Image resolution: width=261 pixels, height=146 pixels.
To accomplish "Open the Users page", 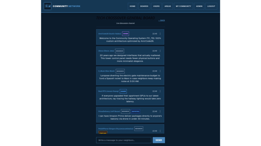I will click(156, 6).
